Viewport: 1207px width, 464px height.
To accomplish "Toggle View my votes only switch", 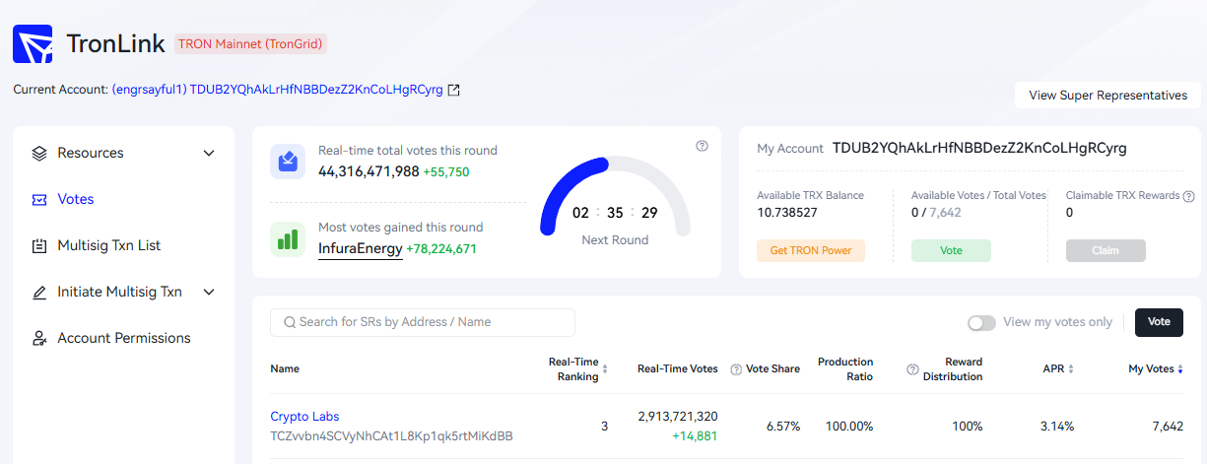I will click(x=981, y=322).
